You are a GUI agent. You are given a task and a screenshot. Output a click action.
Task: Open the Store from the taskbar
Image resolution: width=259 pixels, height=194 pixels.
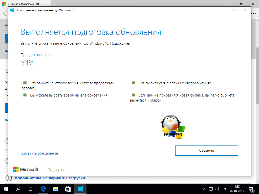68,189
